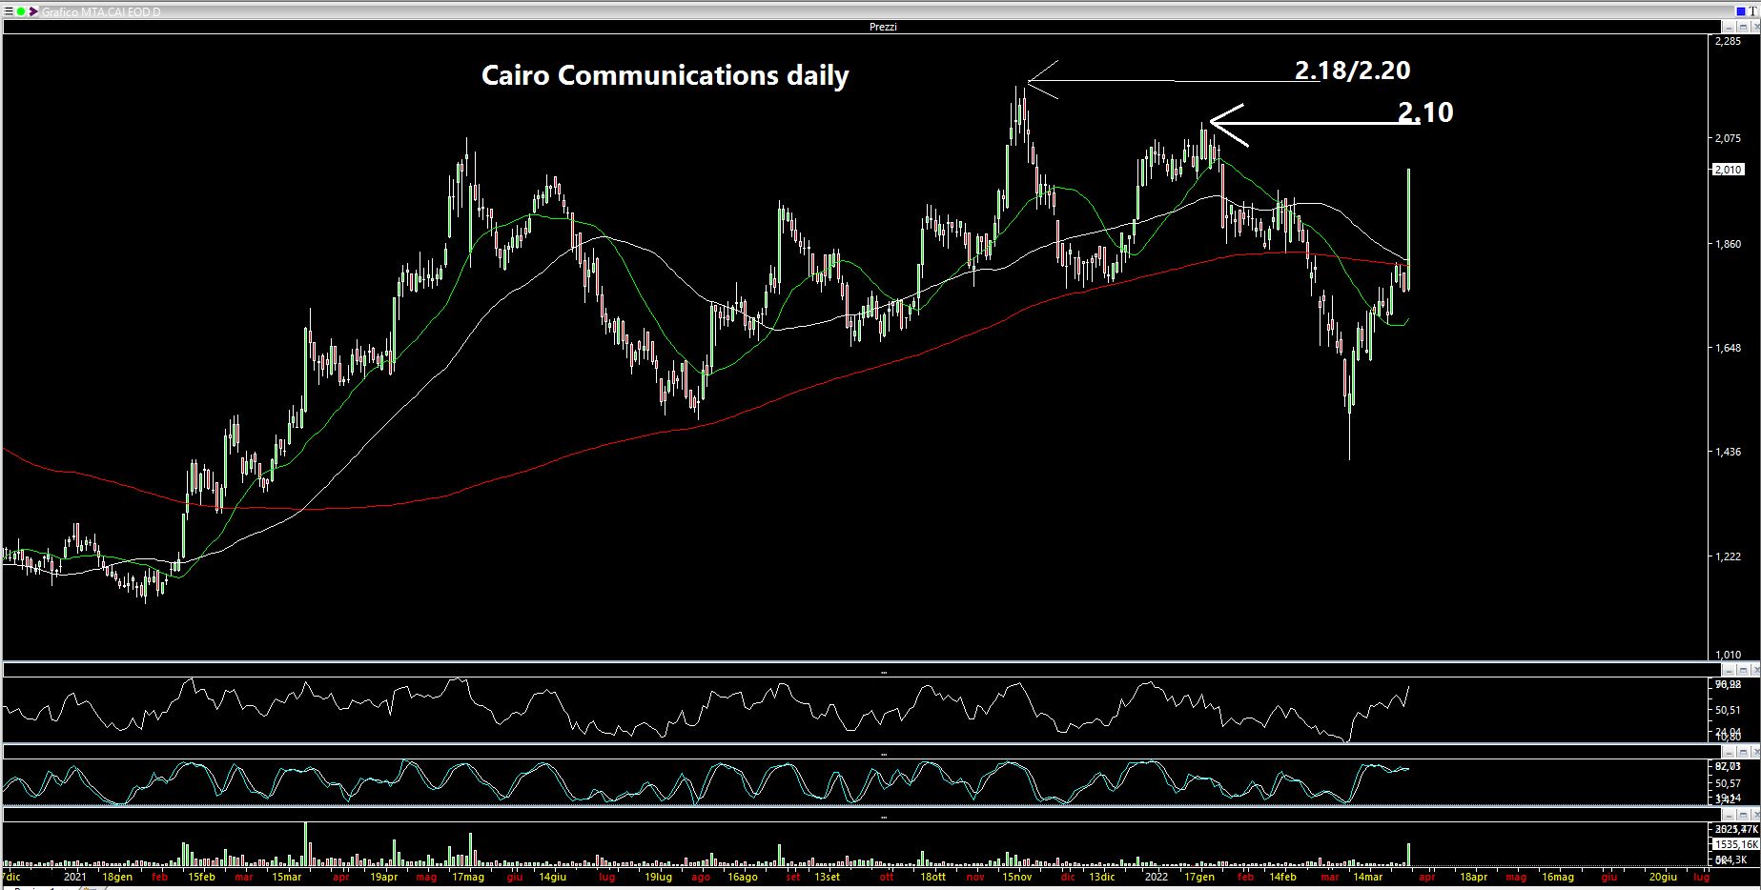Click the 16mag date label
The image size is (1761, 890).
click(1557, 877)
